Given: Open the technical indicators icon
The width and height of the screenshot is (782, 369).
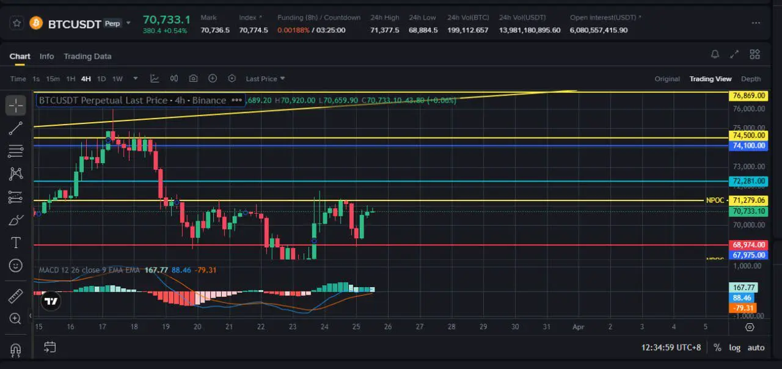Looking at the screenshot, I should [155, 78].
